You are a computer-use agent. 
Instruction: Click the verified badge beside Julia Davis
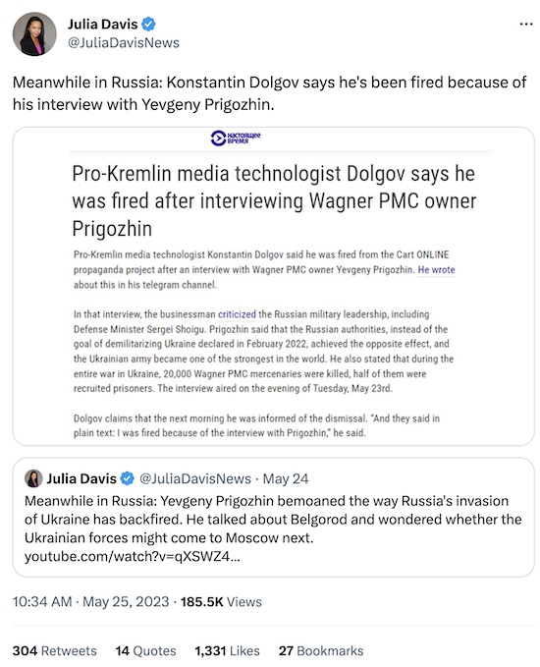tap(148, 25)
